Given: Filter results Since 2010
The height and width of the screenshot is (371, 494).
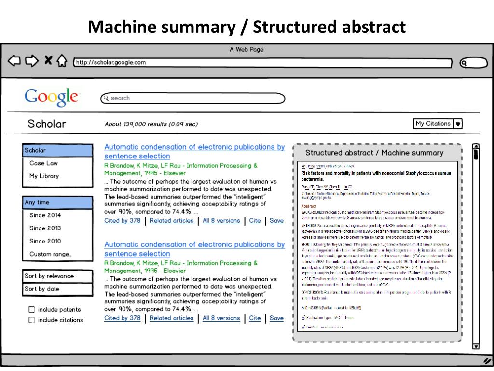Looking at the screenshot, I should [x=45, y=241].
